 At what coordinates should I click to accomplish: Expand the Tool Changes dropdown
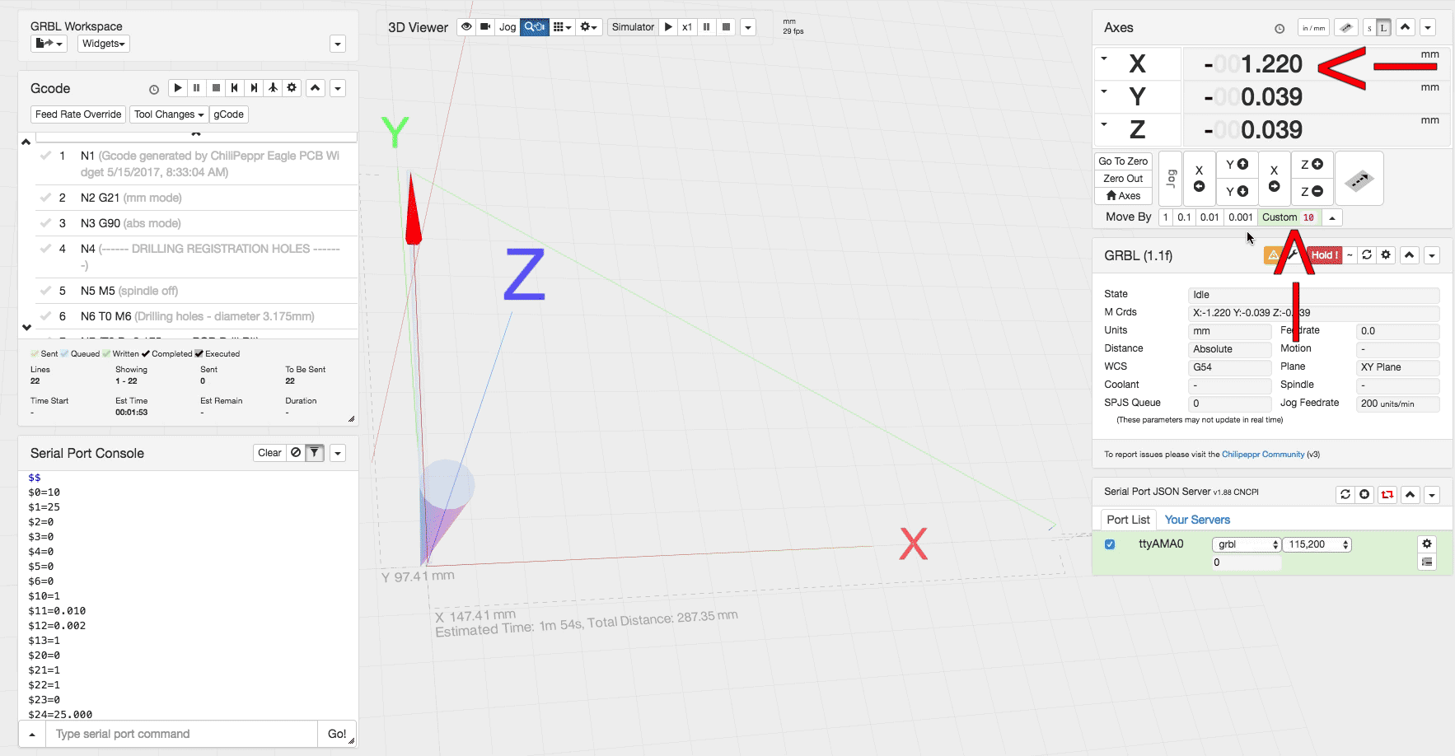click(168, 114)
